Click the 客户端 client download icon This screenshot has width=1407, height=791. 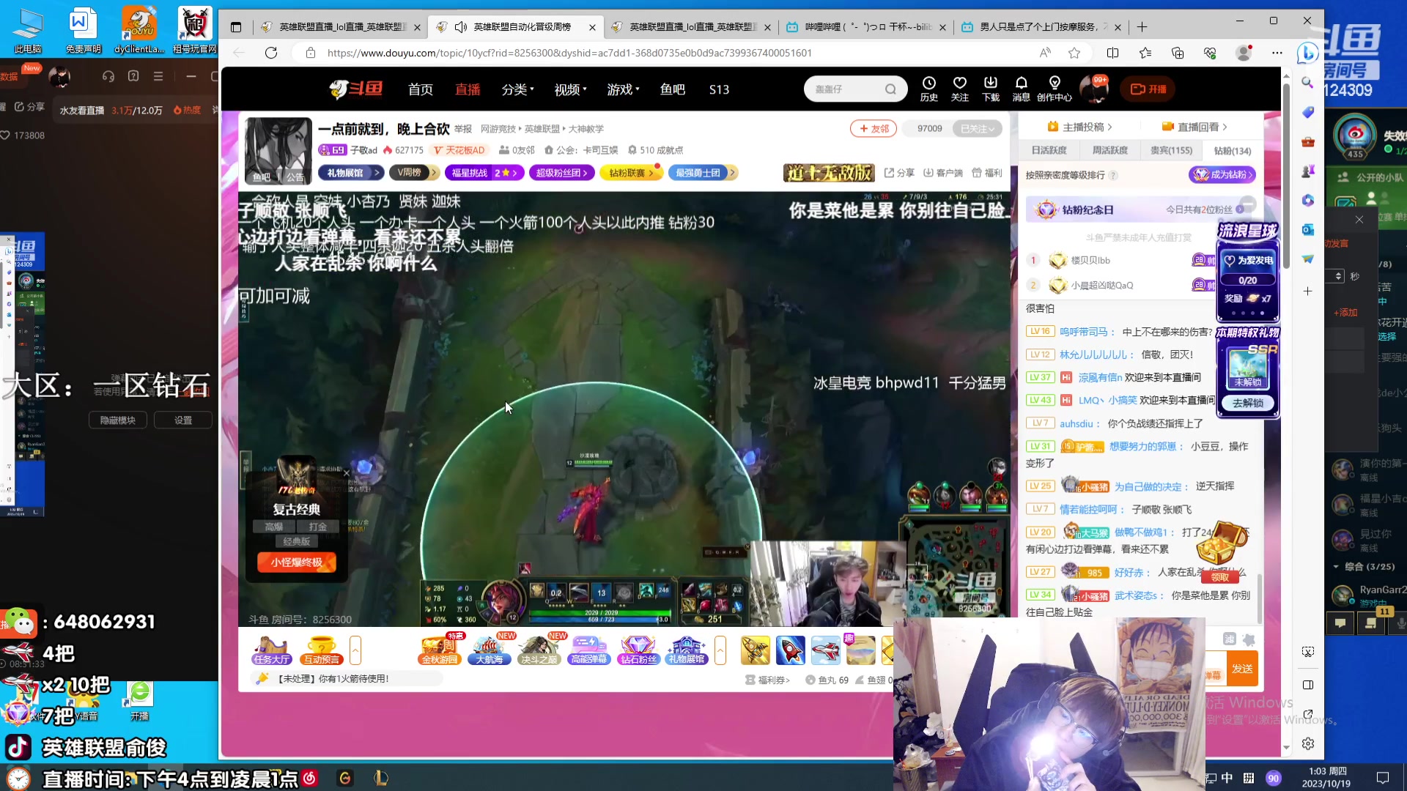943,173
